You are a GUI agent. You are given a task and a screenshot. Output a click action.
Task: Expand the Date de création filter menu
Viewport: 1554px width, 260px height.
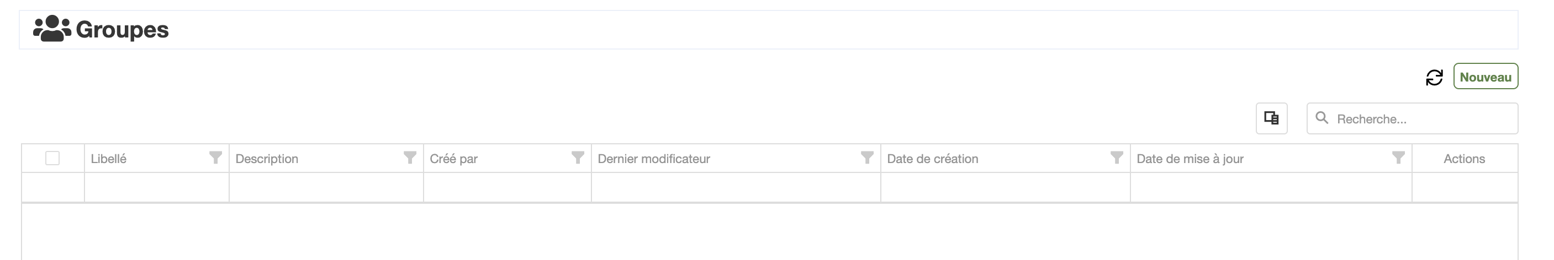1117,158
